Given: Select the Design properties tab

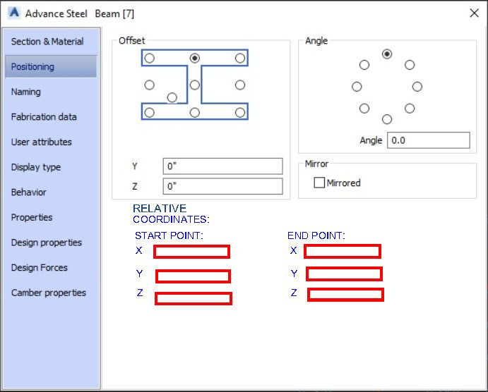Looking at the screenshot, I should 51,243.
